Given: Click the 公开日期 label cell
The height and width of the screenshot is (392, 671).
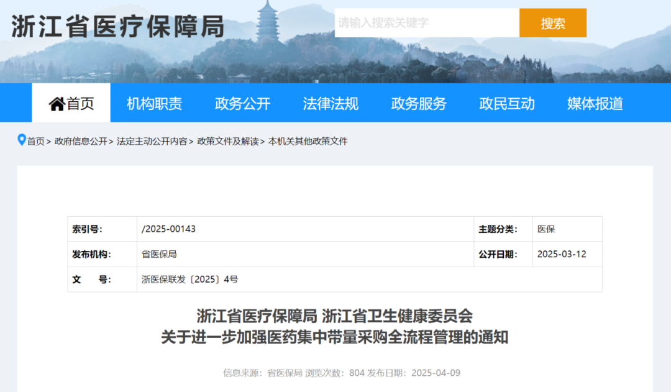Looking at the screenshot, I should (x=503, y=254).
